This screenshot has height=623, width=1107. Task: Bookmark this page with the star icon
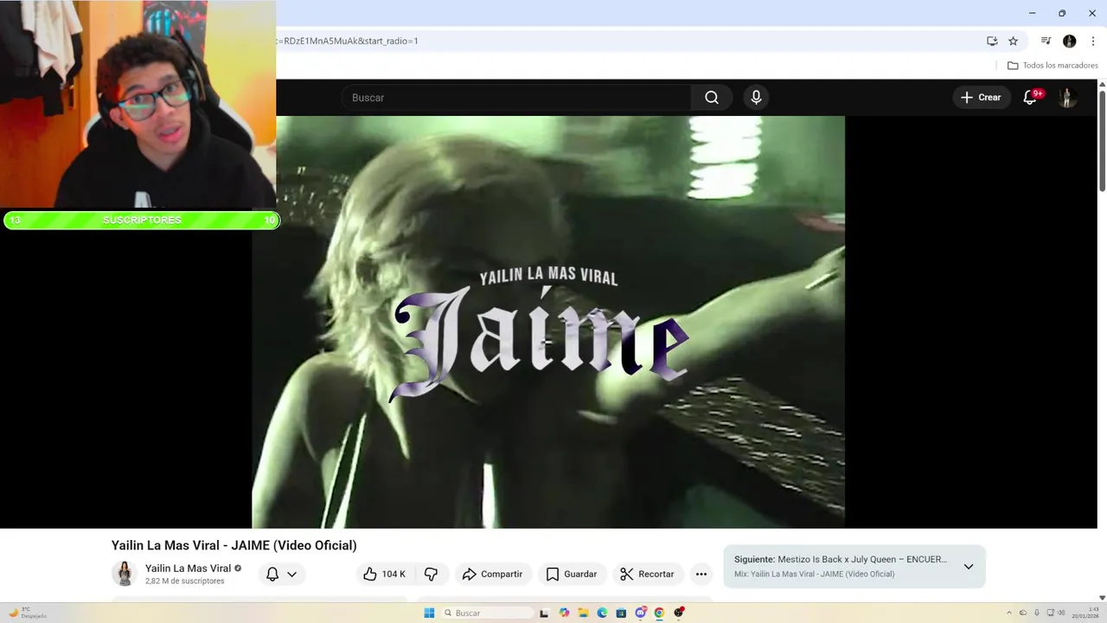[1013, 41]
